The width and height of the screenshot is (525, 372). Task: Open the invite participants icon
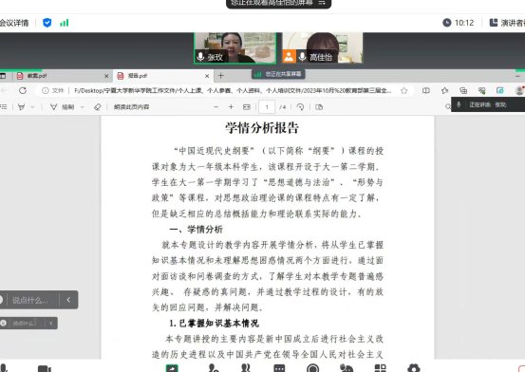pos(214,368)
